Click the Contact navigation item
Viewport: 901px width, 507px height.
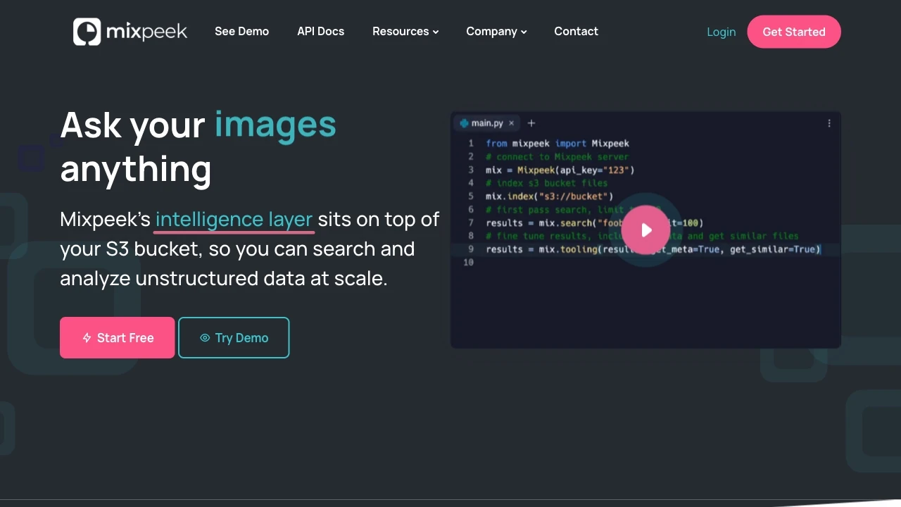pos(576,31)
